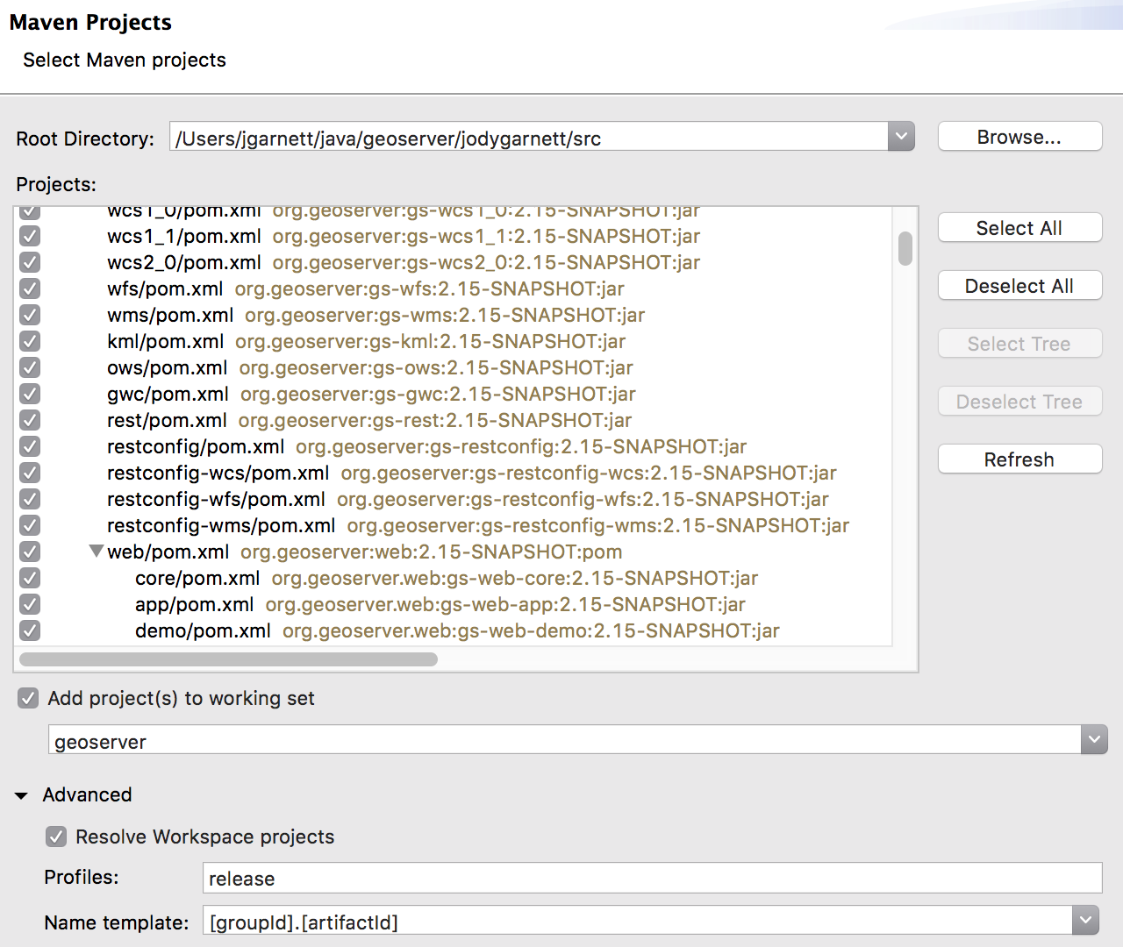
Task: Click the horizontal scrollbar in Projects list
Action: pos(228,659)
